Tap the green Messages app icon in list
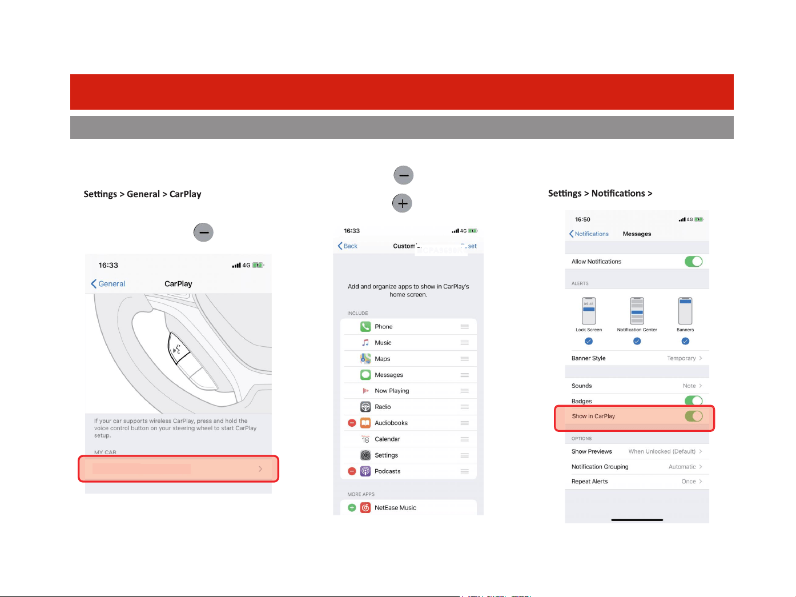This screenshot has width=796, height=597. [x=365, y=375]
